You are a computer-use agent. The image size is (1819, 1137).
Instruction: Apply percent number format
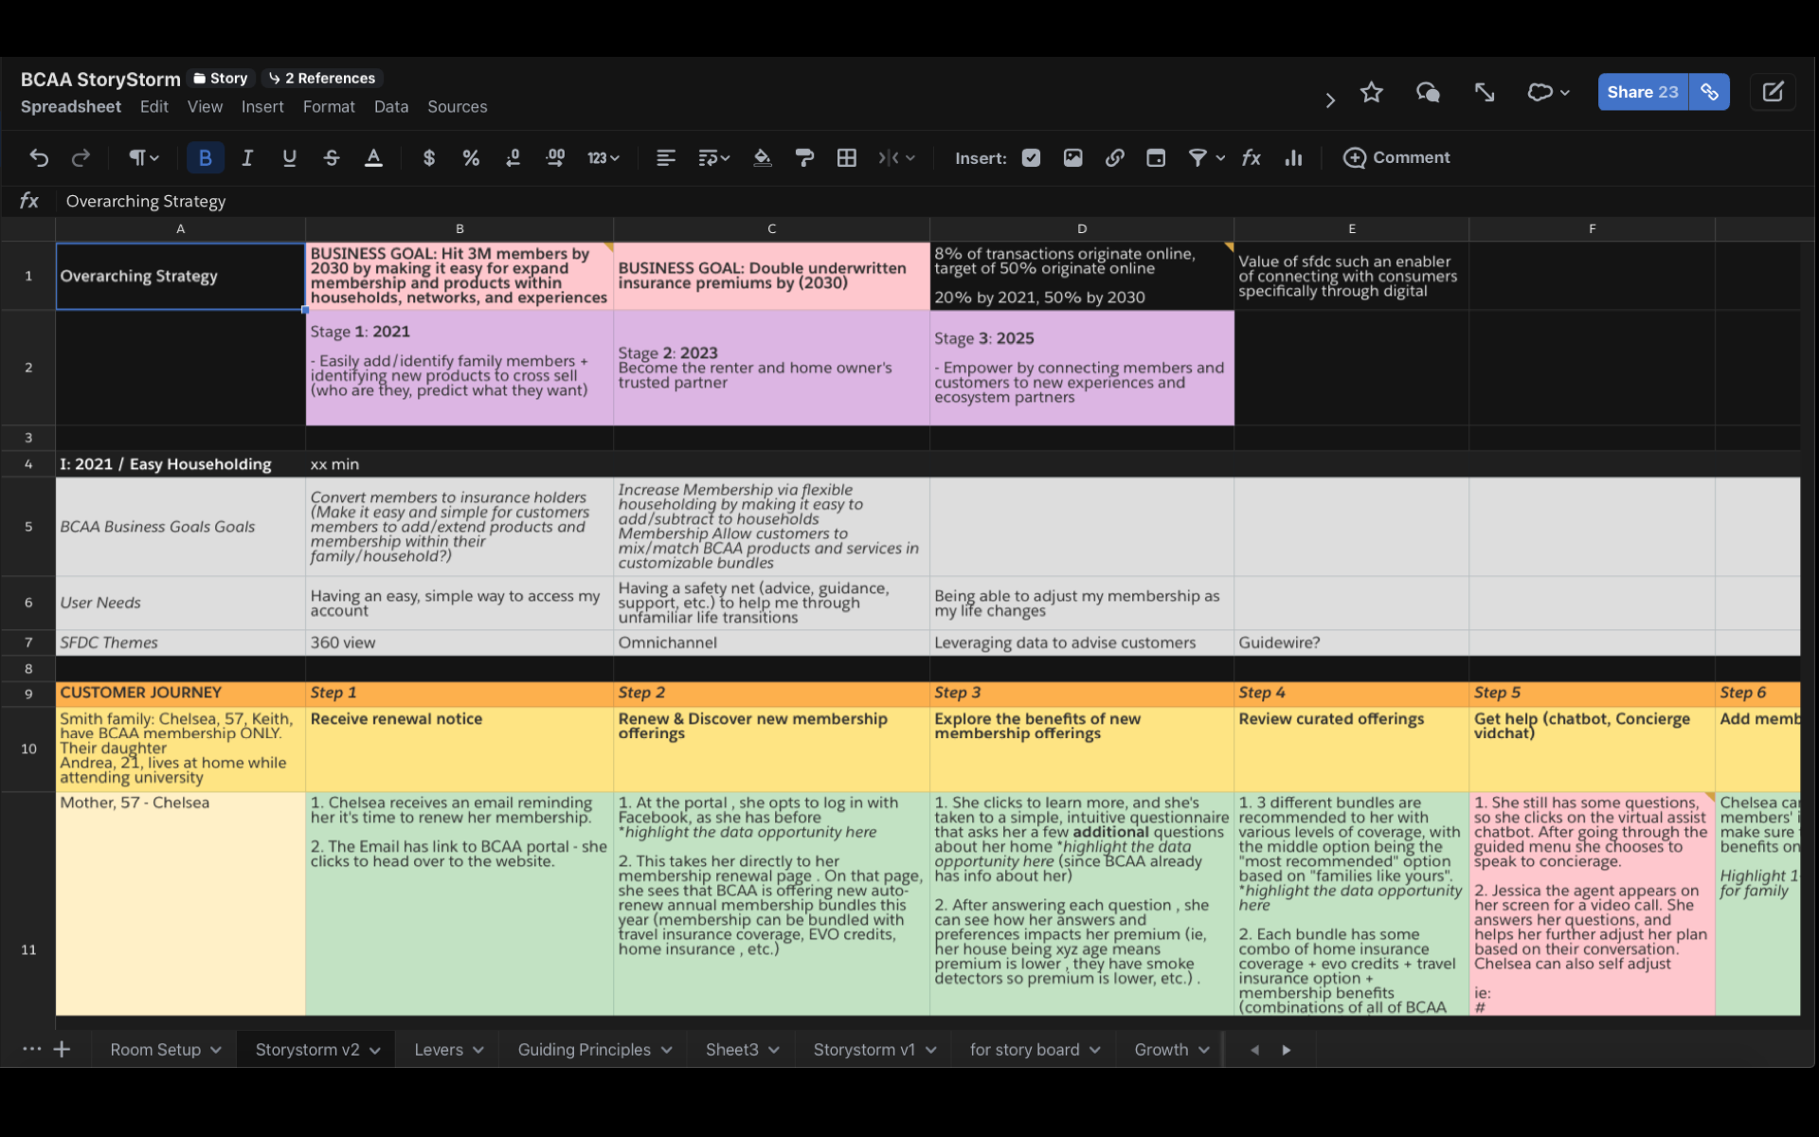471,158
